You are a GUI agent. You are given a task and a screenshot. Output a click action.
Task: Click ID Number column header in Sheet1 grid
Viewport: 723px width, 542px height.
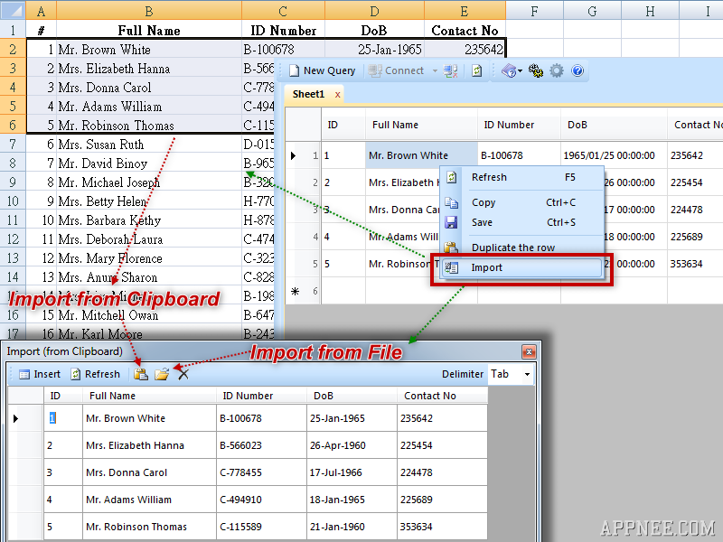pos(519,125)
